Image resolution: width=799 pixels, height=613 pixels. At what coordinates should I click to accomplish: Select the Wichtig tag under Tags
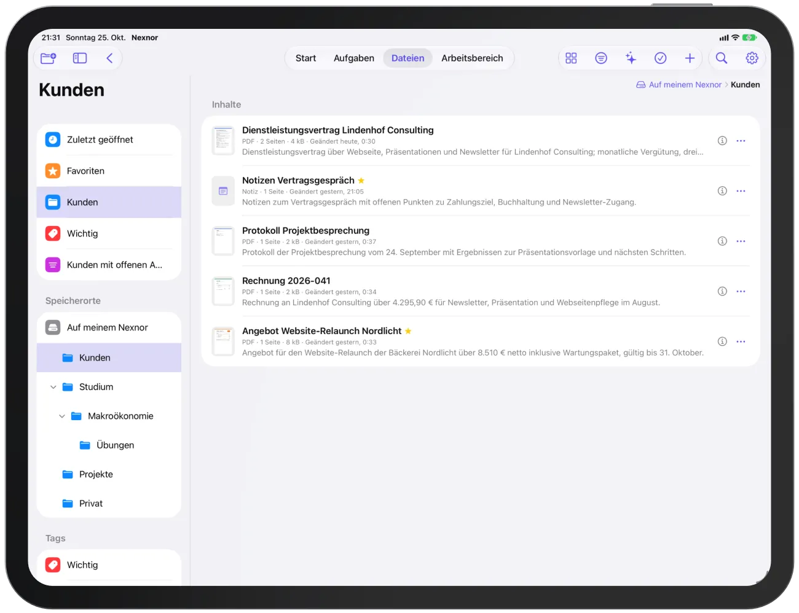(x=109, y=565)
